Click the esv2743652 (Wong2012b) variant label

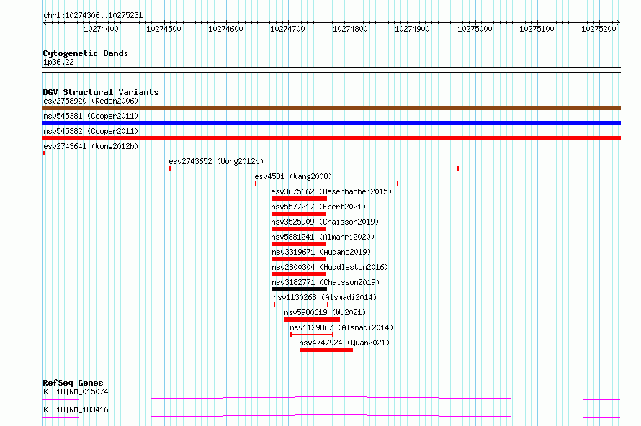point(216,161)
